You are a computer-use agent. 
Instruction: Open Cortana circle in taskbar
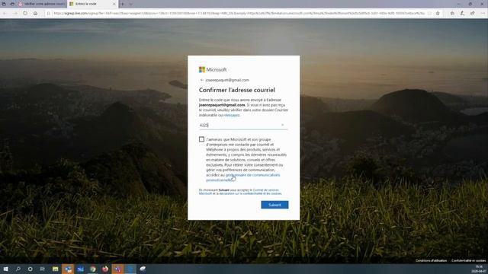[x=30, y=269]
